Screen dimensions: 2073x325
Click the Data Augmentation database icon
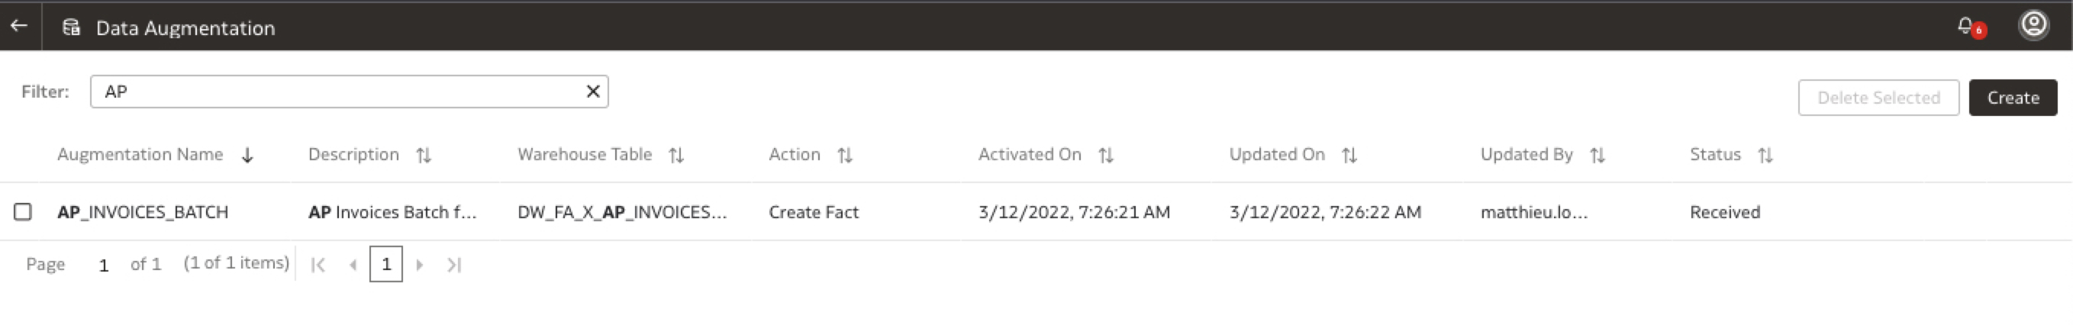point(72,27)
